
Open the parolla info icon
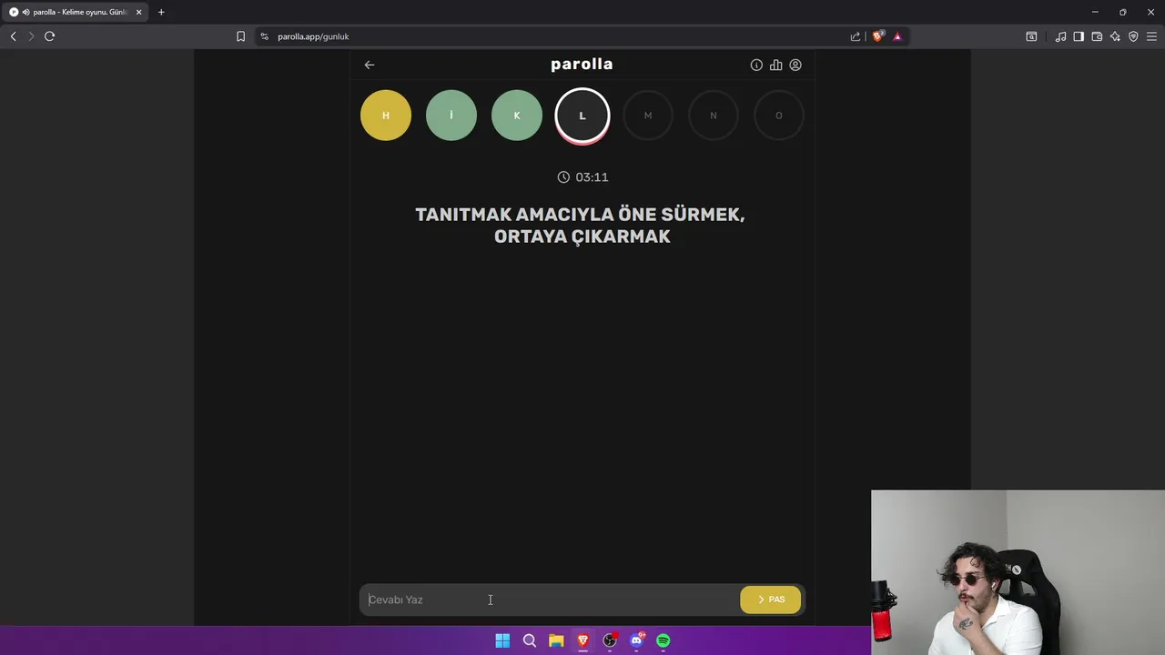(756, 65)
